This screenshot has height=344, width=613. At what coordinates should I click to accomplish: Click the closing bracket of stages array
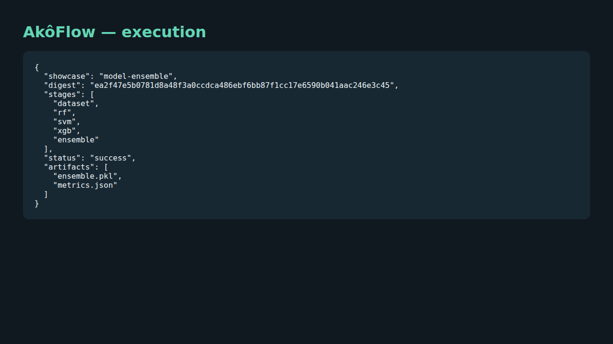(46, 149)
